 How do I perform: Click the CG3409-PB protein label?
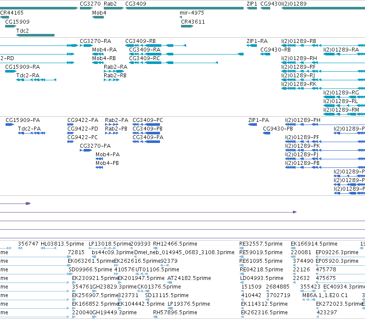(x=148, y=129)
